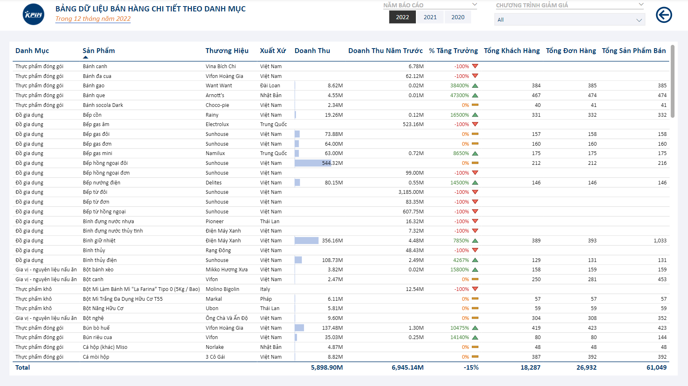Screen dimensions: 688x386
Task: Click orange dash in Bếp hồng ngoại đôi row
Action: [475, 163]
